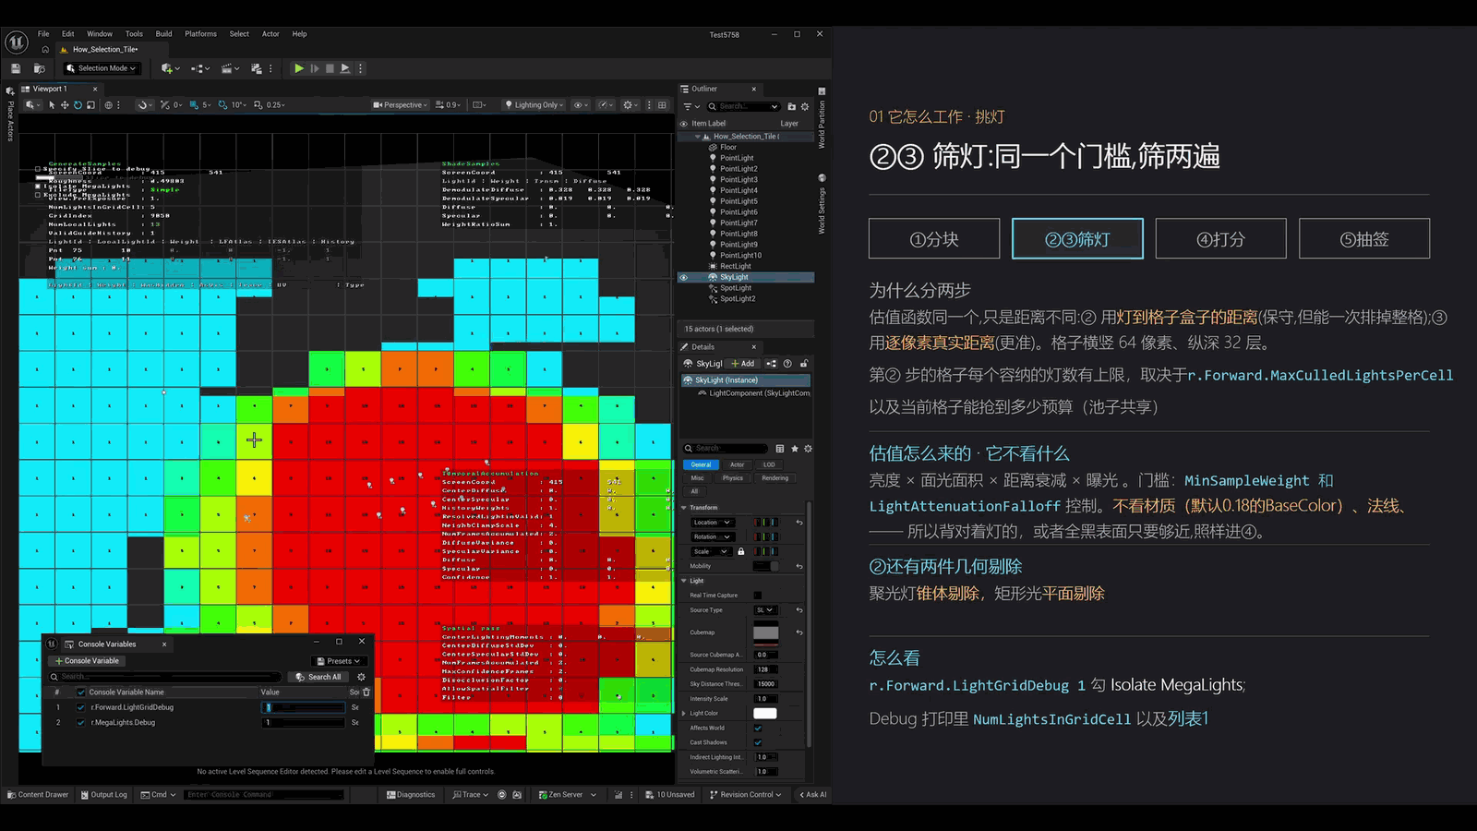Expand the Light Color property arrow
The image size is (1477, 831).
pos(684,713)
